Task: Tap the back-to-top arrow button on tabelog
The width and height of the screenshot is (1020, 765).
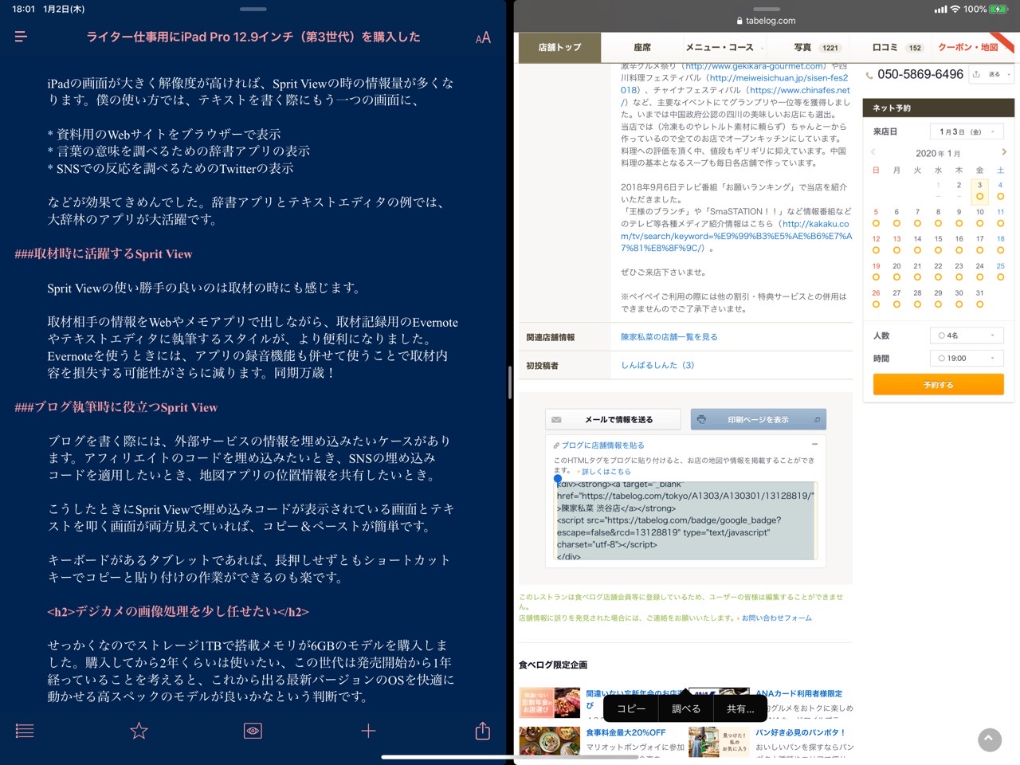Action: point(989,739)
